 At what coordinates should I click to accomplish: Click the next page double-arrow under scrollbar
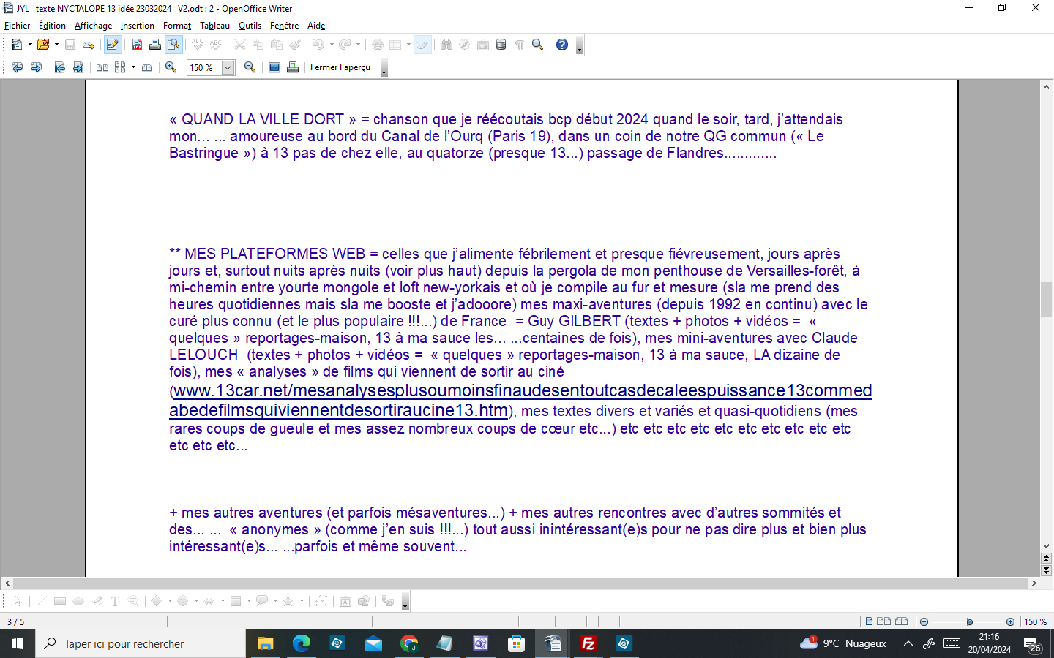point(1046,570)
